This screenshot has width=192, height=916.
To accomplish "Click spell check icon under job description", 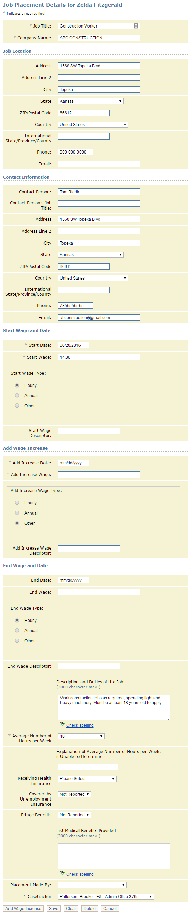I will coord(62,725).
